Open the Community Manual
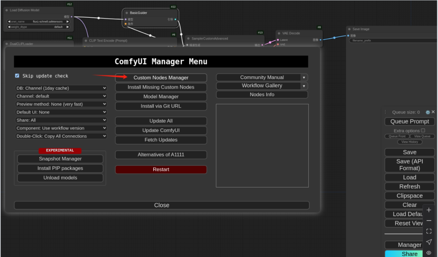This screenshot has height=257, width=438. (x=258, y=78)
